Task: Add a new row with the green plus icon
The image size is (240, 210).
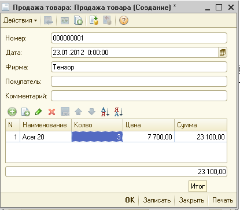Action: coord(12,112)
